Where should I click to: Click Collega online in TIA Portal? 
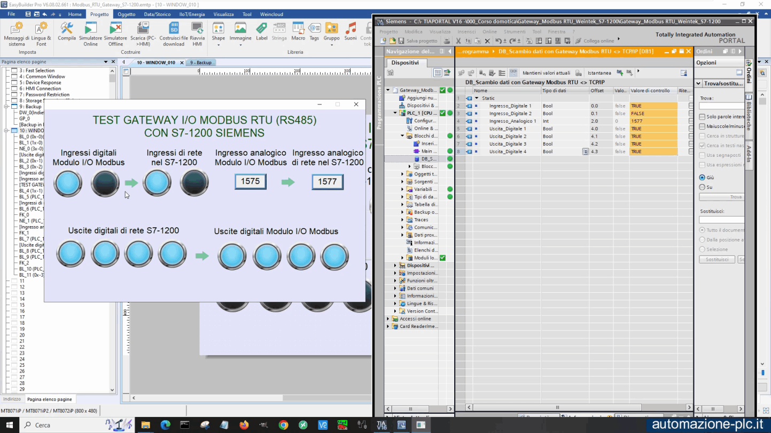click(594, 41)
